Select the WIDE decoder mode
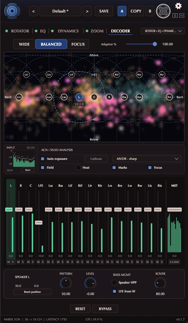 tap(24, 44)
